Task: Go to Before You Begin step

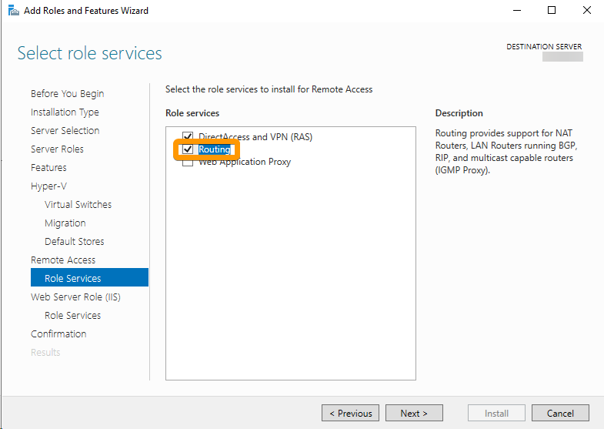Action: (67, 94)
